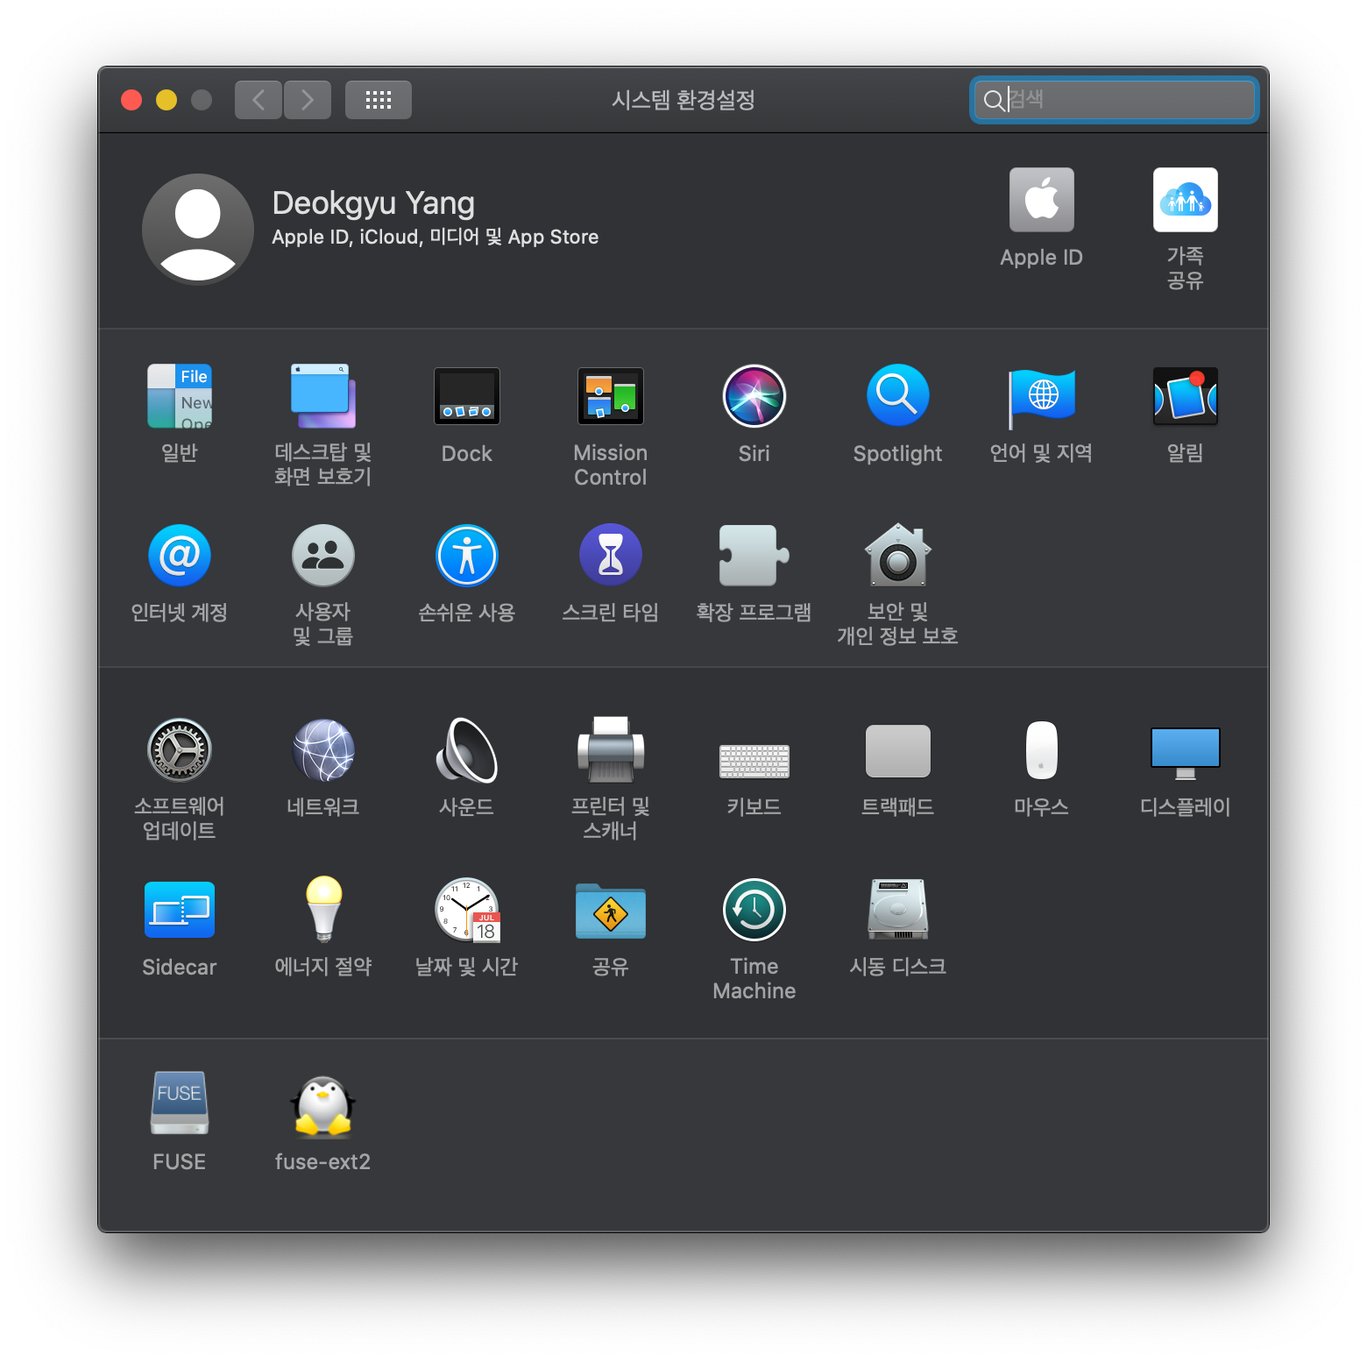This screenshot has height=1362, width=1367.
Task: Open 소프트웨어 업데이트 pane
Action: pyautogui.click(x=180, y=750)
